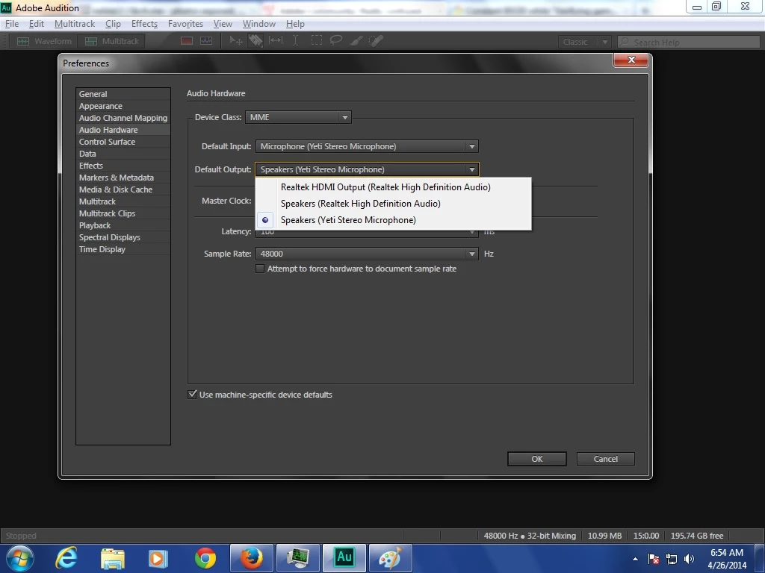Open the Clip menu
765x573 pixels.
(x=114, y=24)
